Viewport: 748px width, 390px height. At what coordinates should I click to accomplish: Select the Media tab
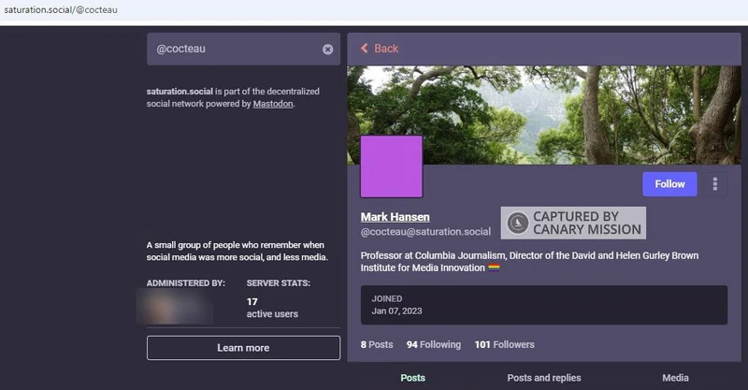(675, 378)
